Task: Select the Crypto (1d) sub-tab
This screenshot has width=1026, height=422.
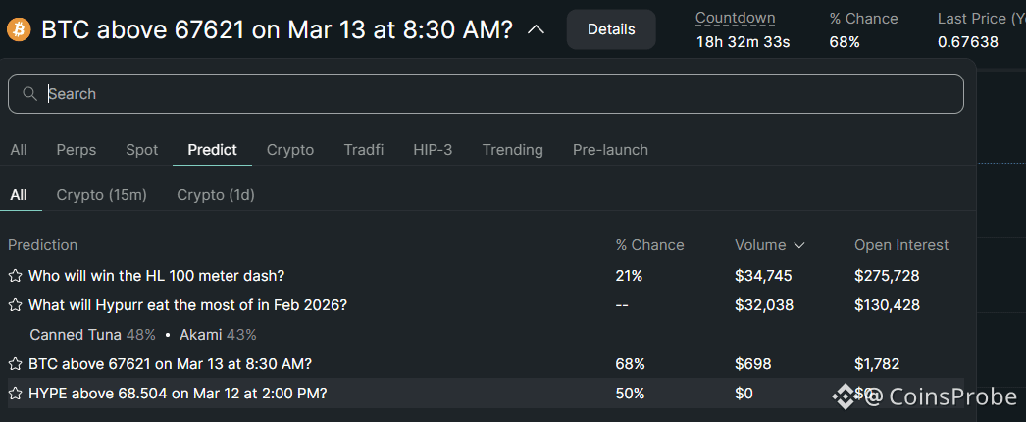Action: (x=216, y=195)
